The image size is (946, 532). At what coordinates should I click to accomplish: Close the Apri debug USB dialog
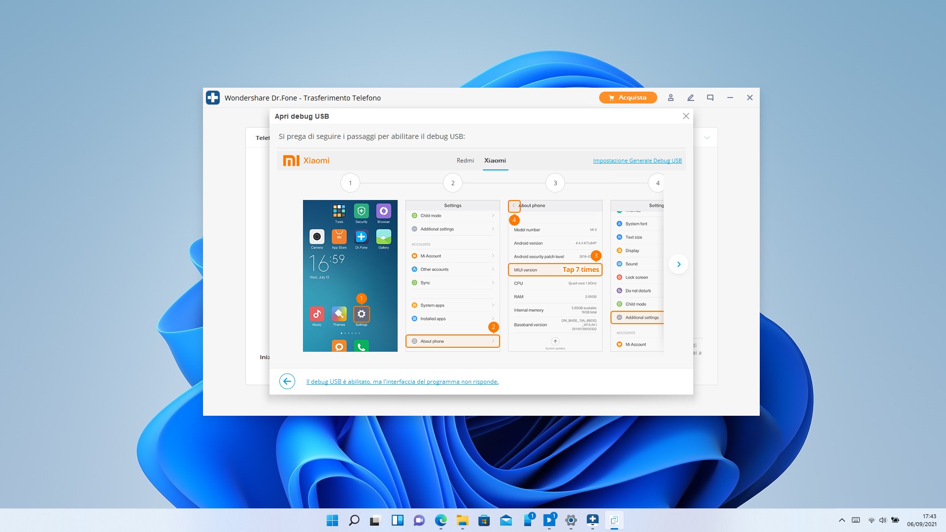tap(686, 116)
